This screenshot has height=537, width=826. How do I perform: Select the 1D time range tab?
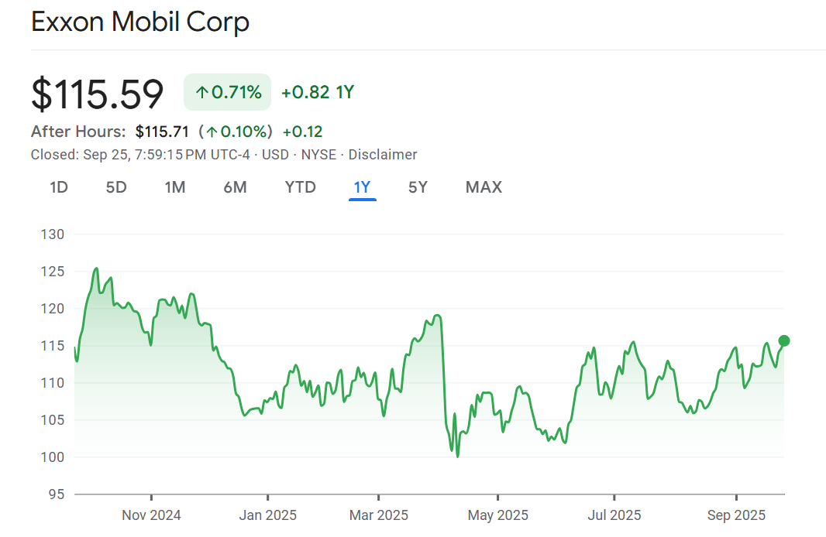59,187
